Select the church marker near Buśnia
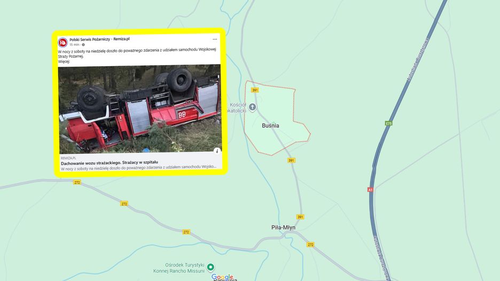This screenshot has width=500, height=281. pos(252,107)
